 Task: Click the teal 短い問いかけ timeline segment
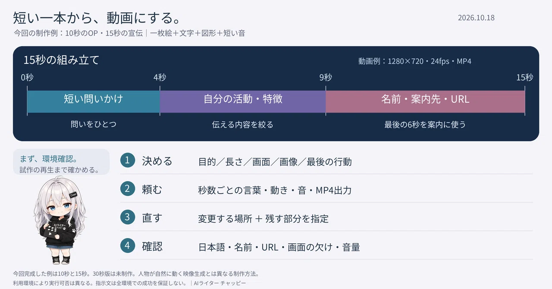click(x=94, y=101)
